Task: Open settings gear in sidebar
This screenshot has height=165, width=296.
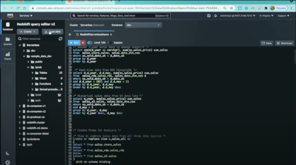Action: pos(8,162)
